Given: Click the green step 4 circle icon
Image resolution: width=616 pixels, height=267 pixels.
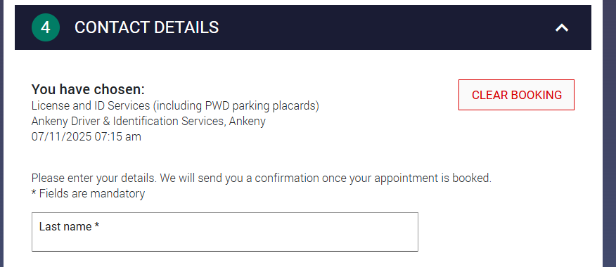Looking at the screenshot, I should point(46,27).
